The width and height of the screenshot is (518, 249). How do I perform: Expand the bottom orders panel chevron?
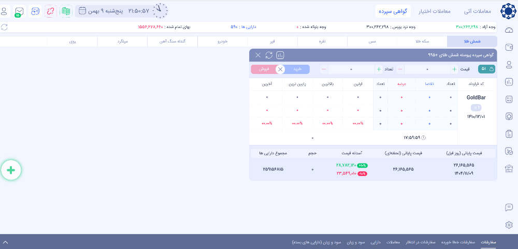(x=6, y=242)
